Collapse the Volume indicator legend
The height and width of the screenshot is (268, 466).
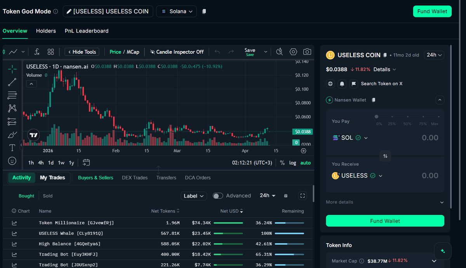pos(31,84)
